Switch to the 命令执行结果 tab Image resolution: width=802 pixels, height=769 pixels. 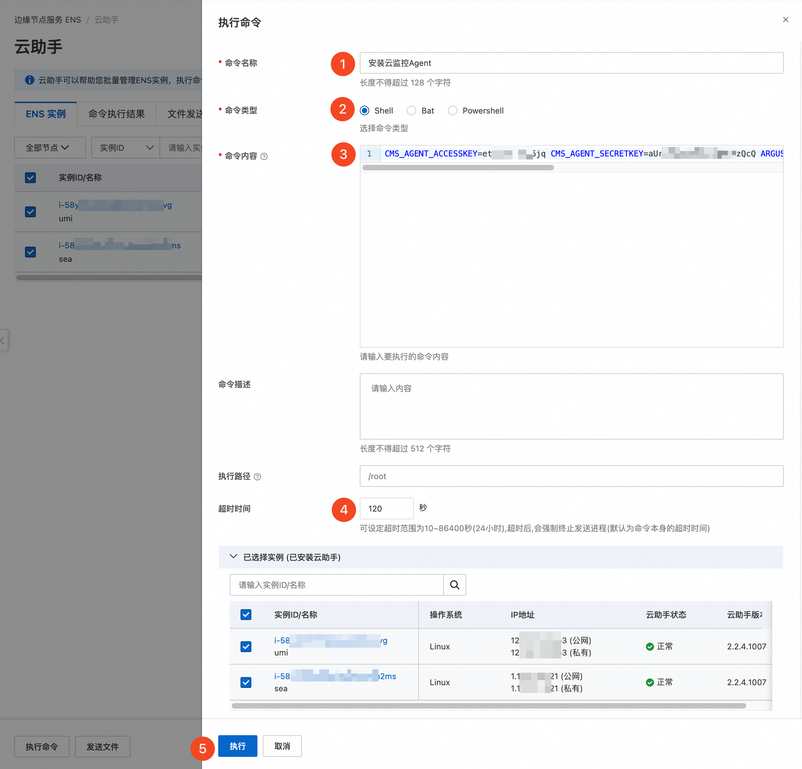pyautogui.click(x=116, y=114)
